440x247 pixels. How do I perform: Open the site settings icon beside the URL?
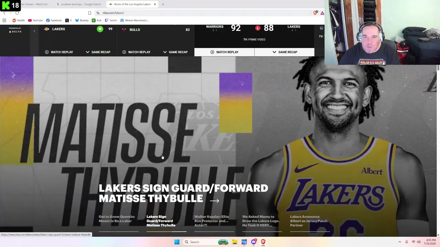click(98, 13)
